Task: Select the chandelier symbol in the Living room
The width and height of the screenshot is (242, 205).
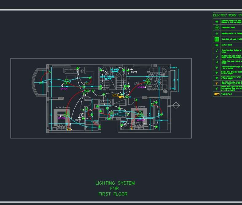Action: pyautogui.click(x=147, y=81)
